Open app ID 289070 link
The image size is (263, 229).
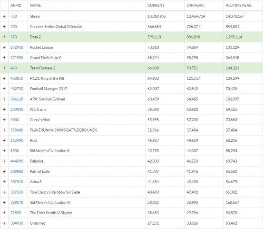(17, 202)
